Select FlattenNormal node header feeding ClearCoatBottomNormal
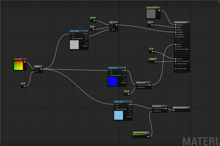Image resolution: width=220 pixels, height=146 pixels. [159, 106]
